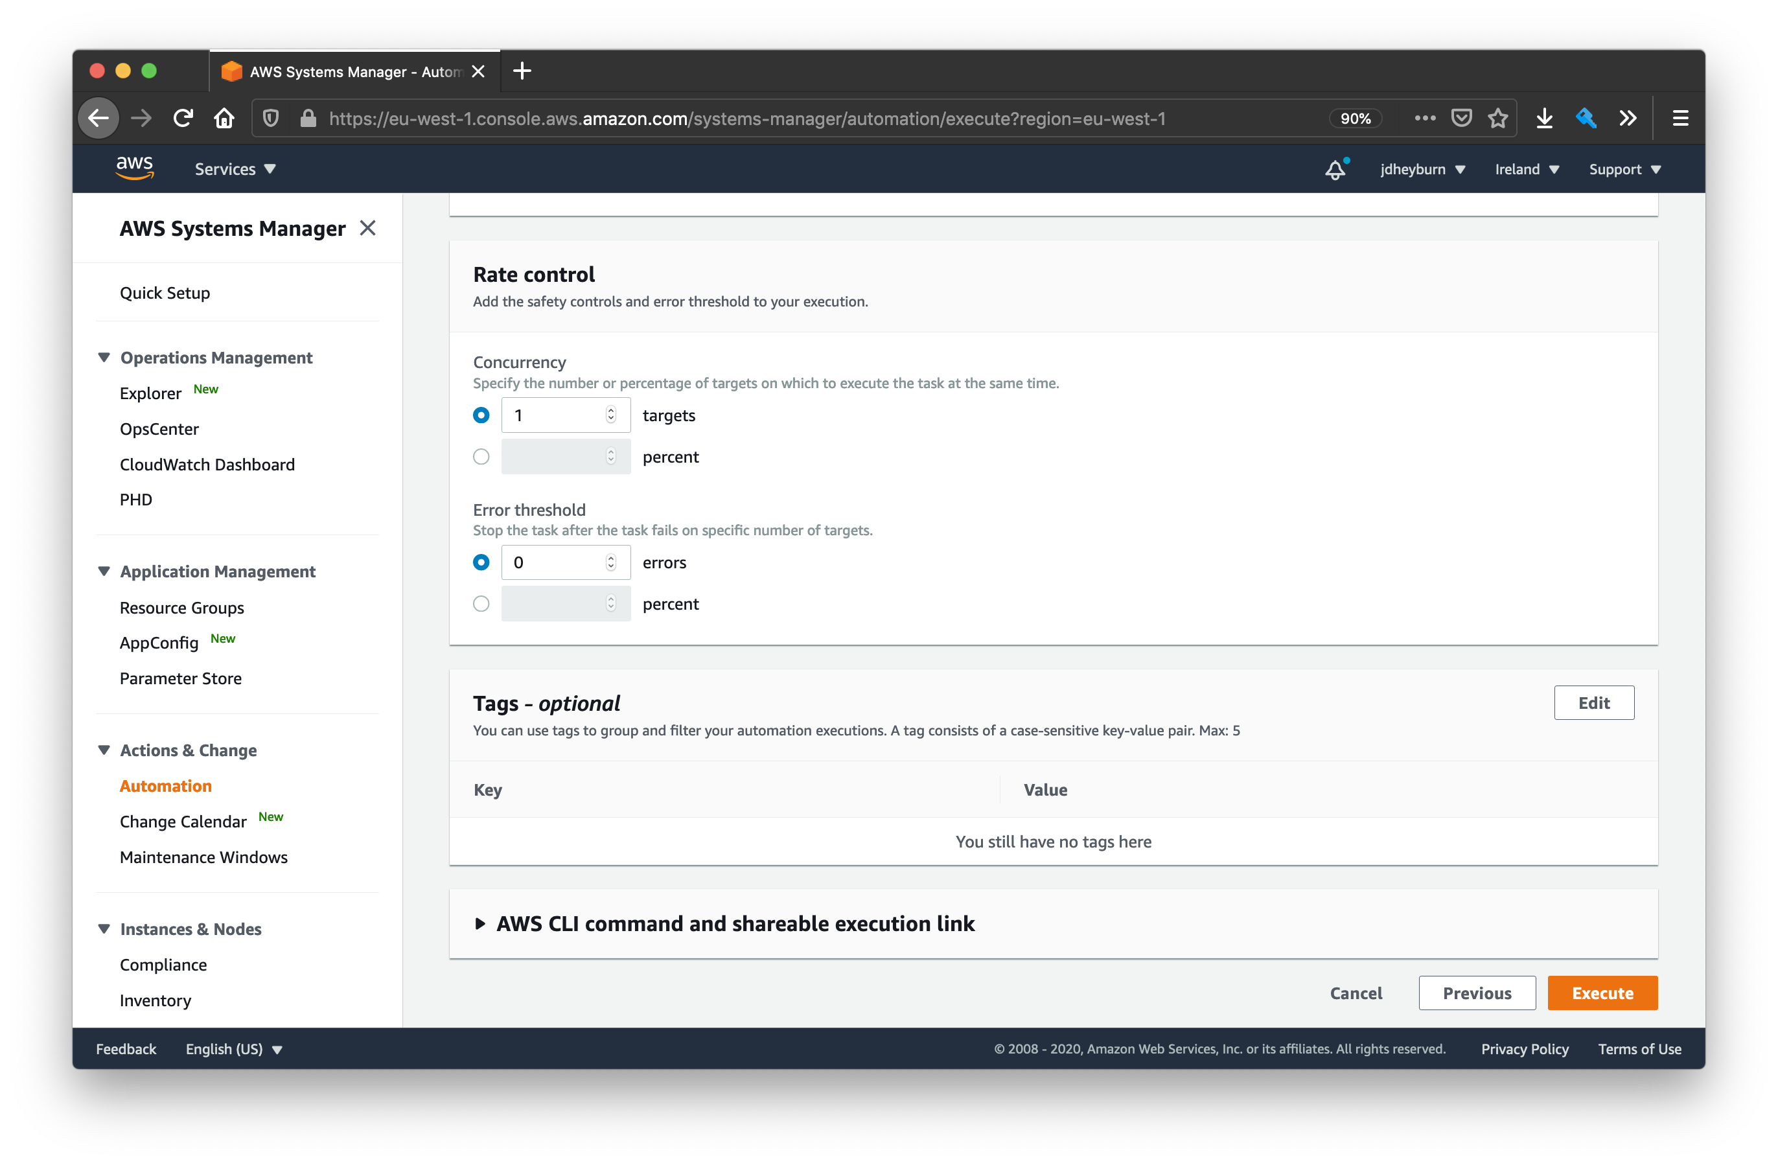Close the AWS Systems Manager sidebar
Viewport: 1778px width, 1165px height.
367,228
